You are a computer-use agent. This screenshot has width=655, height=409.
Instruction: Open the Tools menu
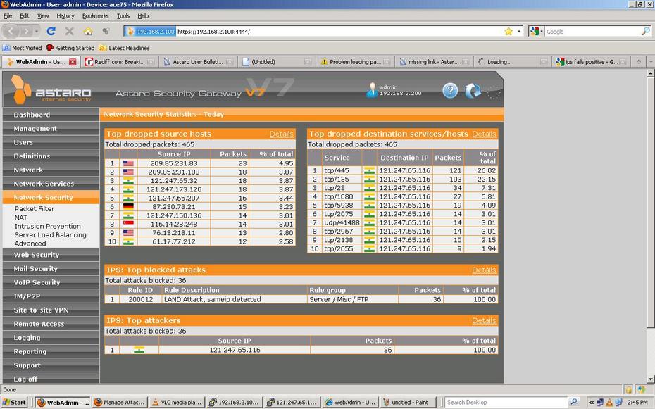click(x=123, y=16)
